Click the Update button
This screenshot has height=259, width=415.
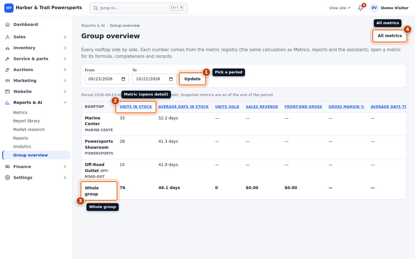click(x=193, y=79)
